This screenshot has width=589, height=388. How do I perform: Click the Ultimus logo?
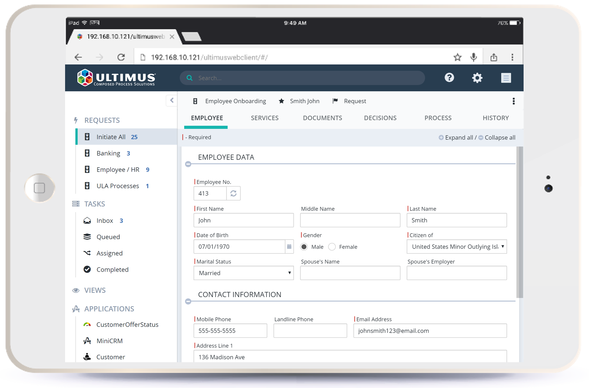pos(117,78)
